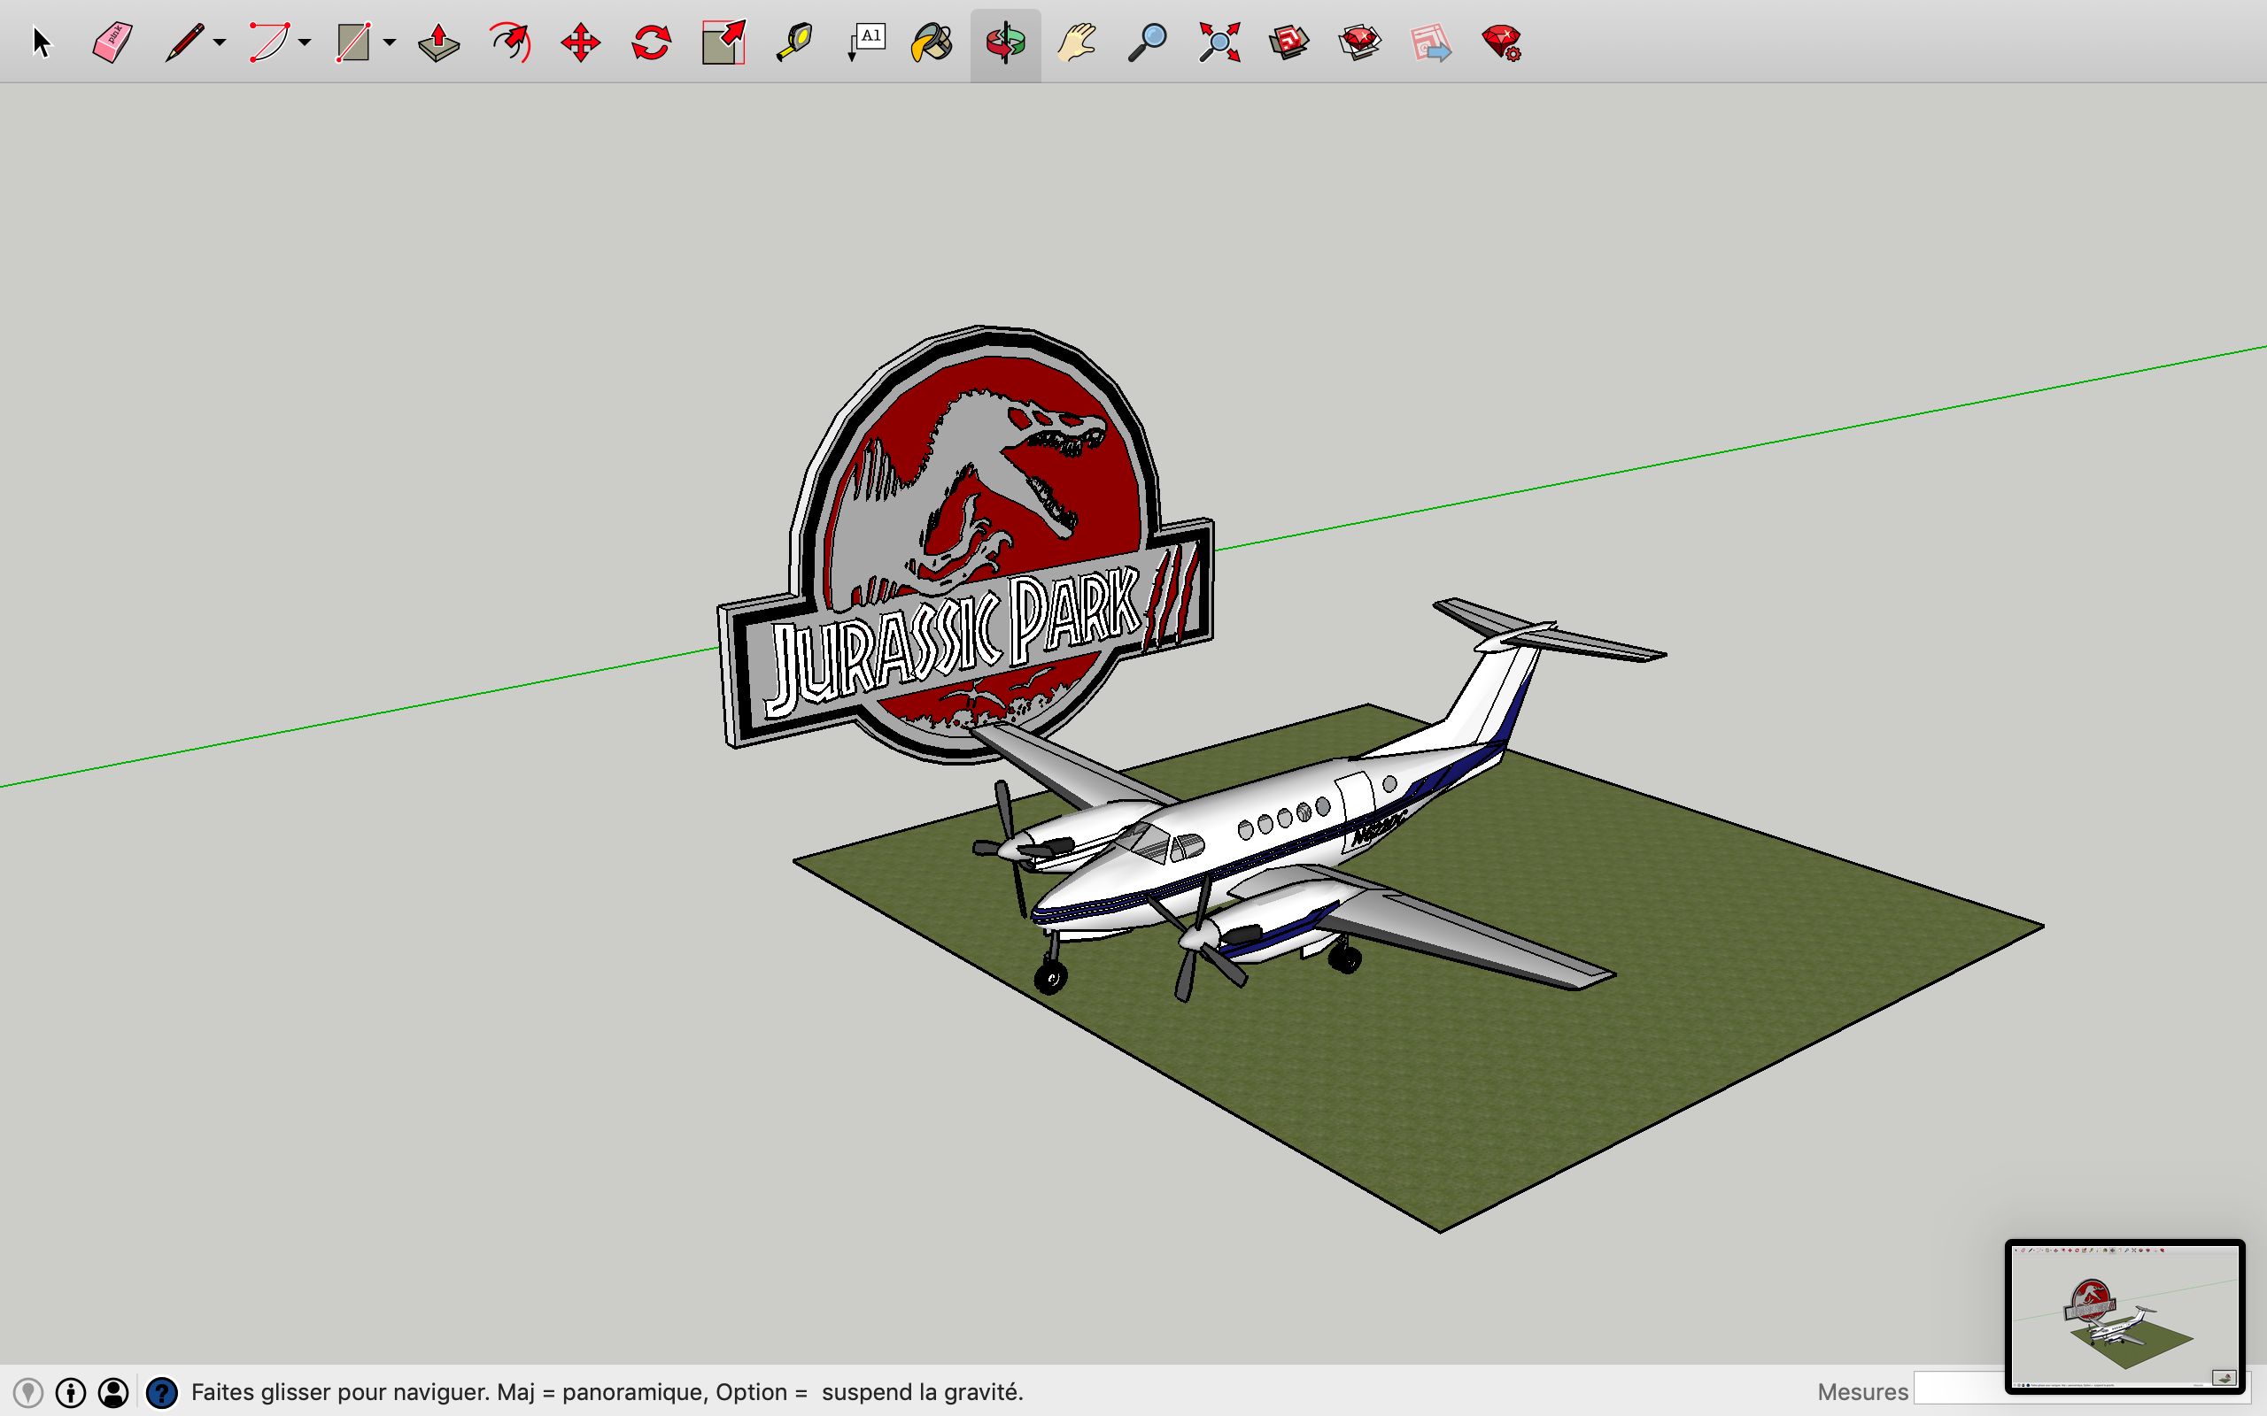Click the user sign-in status icon

pyautogui.click(x=113, y=1393)
